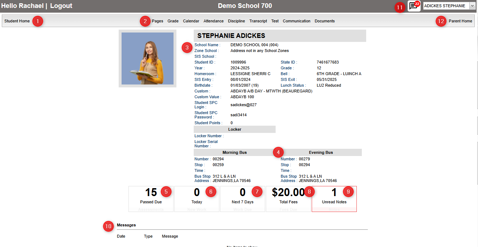Open the messages chat icon with 22 badge

414,6
